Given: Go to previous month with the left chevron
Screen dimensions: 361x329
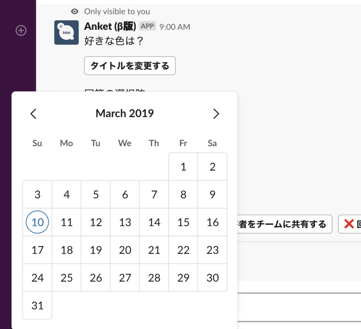Looking at the screenshot, I should 33,113.
